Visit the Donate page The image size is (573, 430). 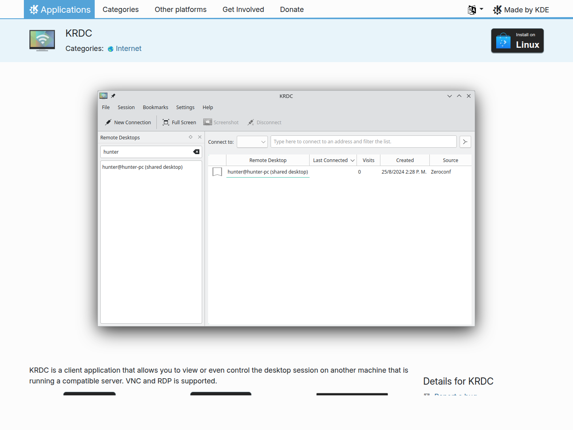[x=292, y=9]
